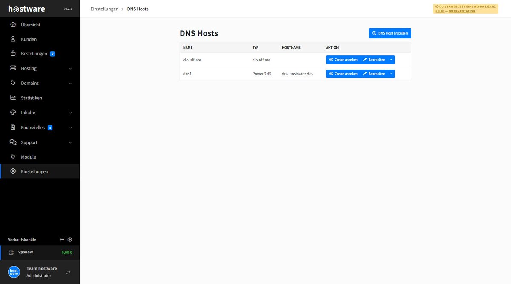Click the Kunden person icon

coord(13,39)
